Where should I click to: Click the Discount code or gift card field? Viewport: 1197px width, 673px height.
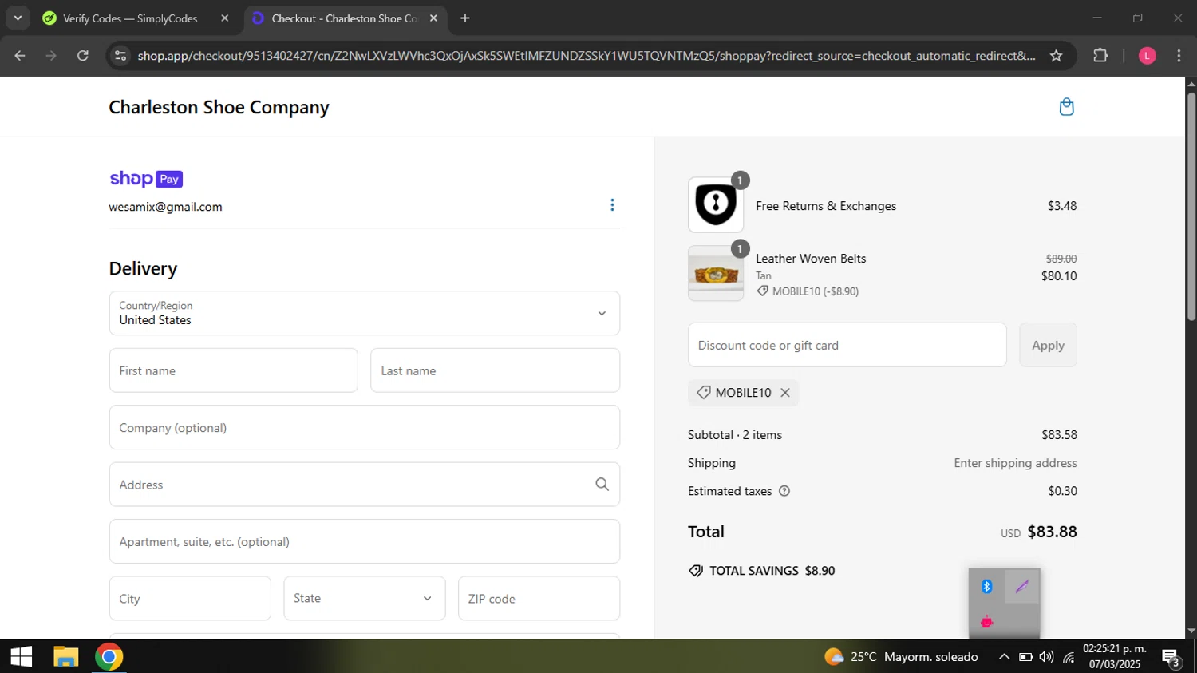pyautogui.click(x=847, y=345)
